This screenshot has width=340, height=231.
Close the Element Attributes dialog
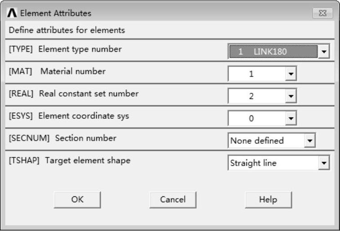pos(322,13)
